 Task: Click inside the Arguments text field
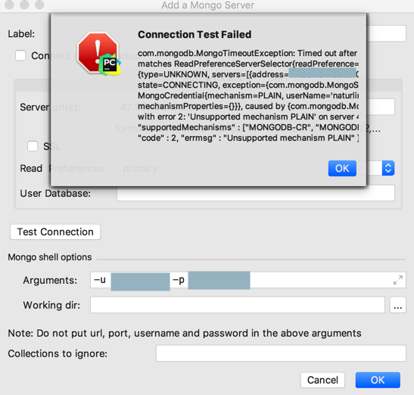click(x=248, y=280)
